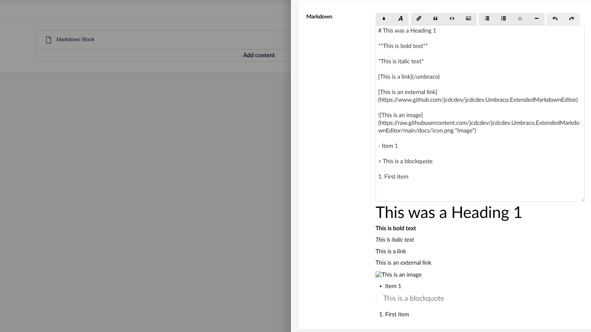Image resolution: width=591 pixels, height=332 pixels.
Task: Insert a hyperlink using the link icon
Action: (419, 18)
